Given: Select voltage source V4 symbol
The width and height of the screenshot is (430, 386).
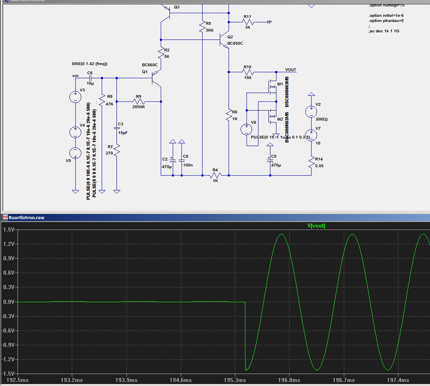Looking at the screenshot, I should 75,133.
